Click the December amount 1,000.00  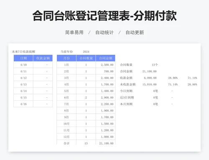coord(107,137)
